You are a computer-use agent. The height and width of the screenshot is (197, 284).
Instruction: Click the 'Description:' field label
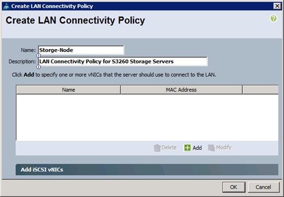pos(22,62)
